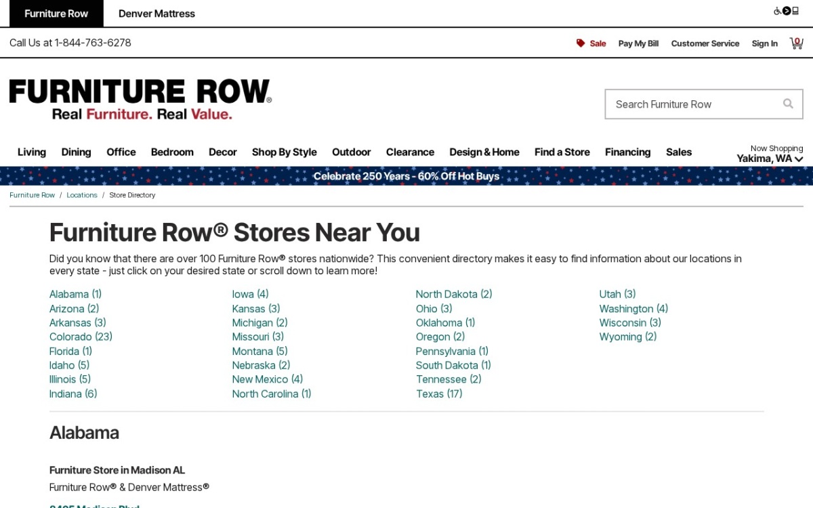
Task: Click Furniture Store in Madison AL heading
Action: [117, 470]
